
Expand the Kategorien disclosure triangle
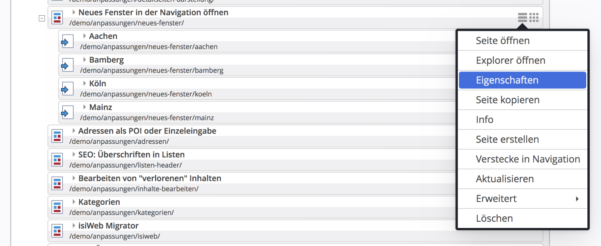pos(74,202)
